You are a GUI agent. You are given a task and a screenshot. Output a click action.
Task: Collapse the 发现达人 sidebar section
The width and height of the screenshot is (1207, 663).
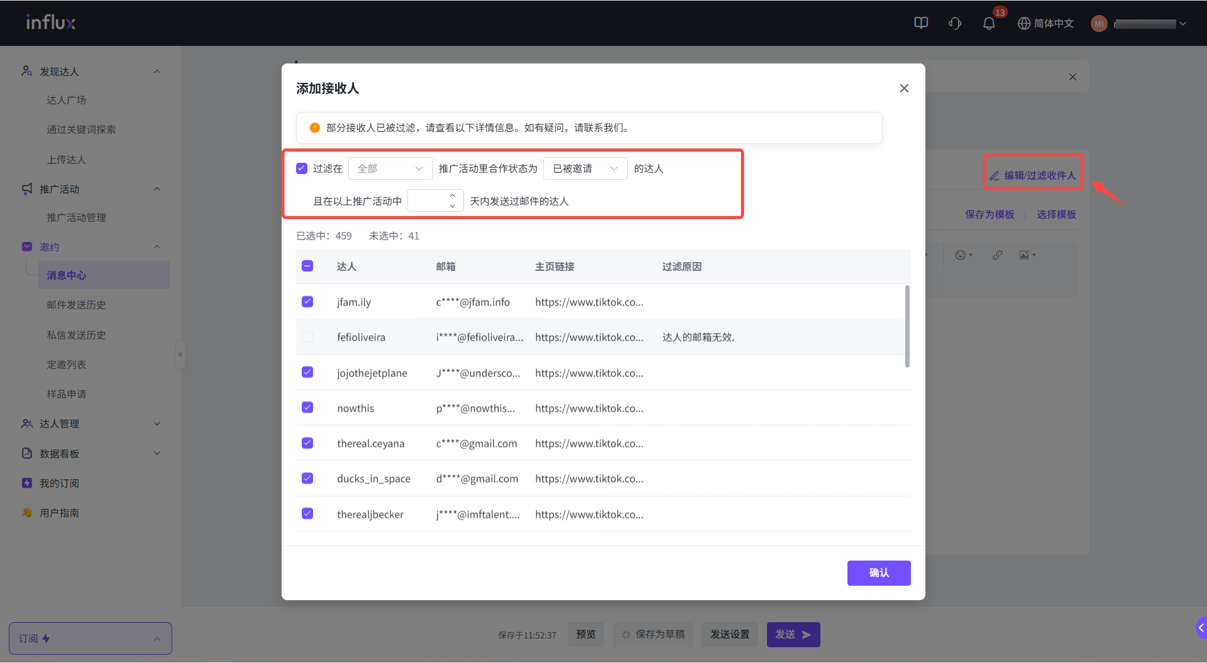click(x=157, y=72)
